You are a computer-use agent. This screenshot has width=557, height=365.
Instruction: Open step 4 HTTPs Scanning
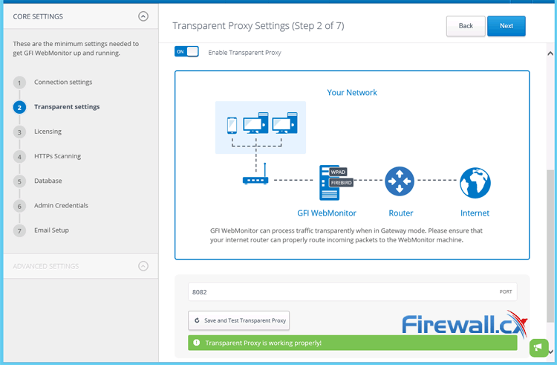[x=57, y=156]
